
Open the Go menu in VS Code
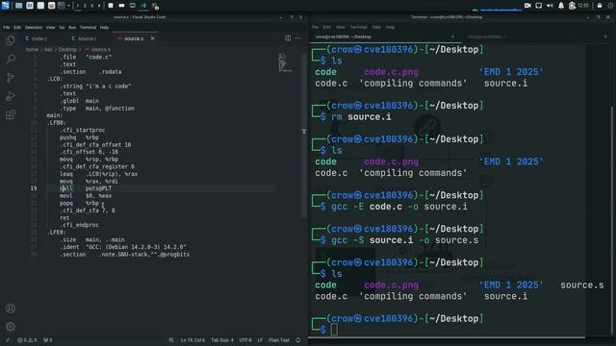click(62, 28)
